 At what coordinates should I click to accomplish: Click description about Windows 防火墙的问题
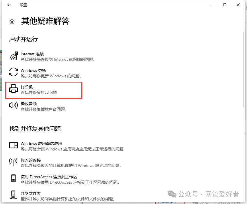click(x=71, y=166)
